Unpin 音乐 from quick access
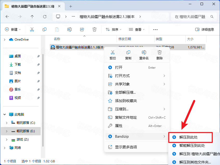The image size is (220, 165). (x=38, y=89)
